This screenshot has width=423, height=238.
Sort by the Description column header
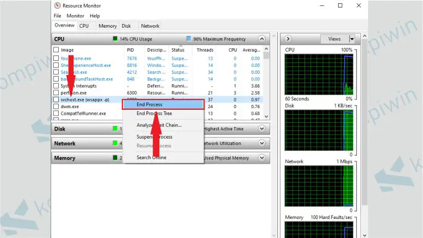point(157,50)
